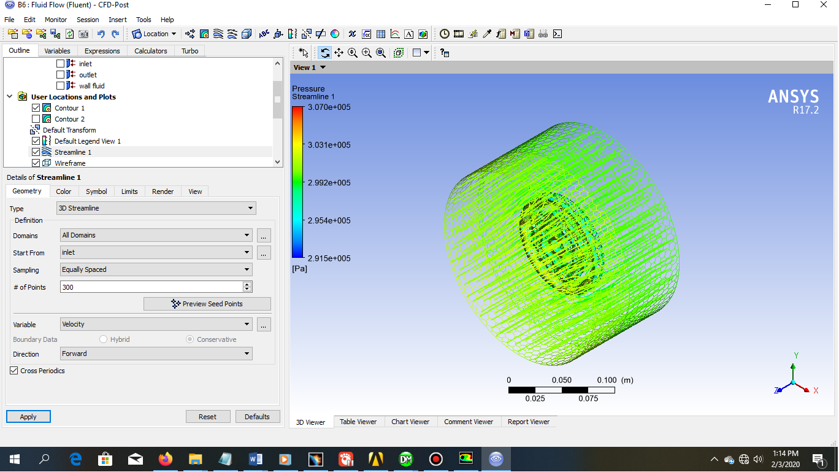Insert a Table using the toolbar icon
This screenshot has height=472, width=839.
coord(380,34)
